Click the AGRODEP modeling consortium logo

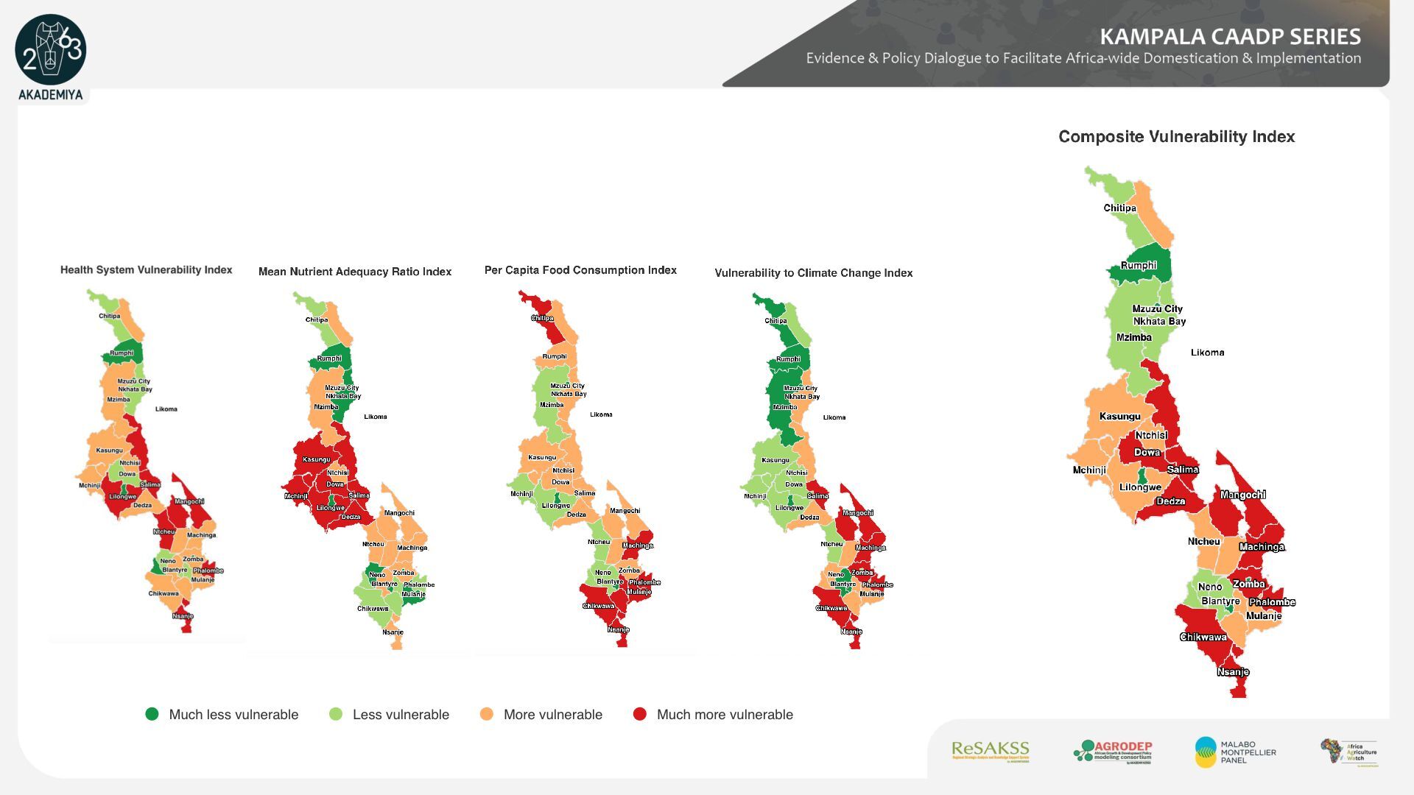[1112, 752]
